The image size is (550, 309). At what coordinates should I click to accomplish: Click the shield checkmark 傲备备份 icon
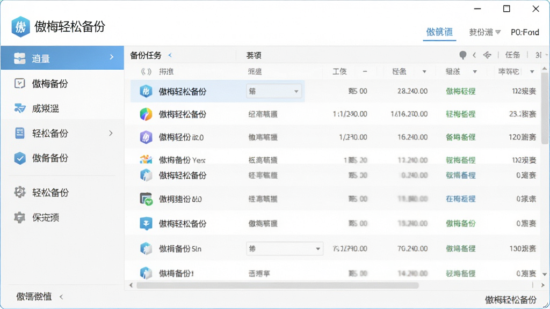point(20,158)
